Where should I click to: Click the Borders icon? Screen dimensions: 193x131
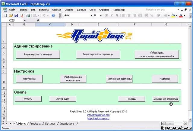pyautogui.click(x=165, y=15)
